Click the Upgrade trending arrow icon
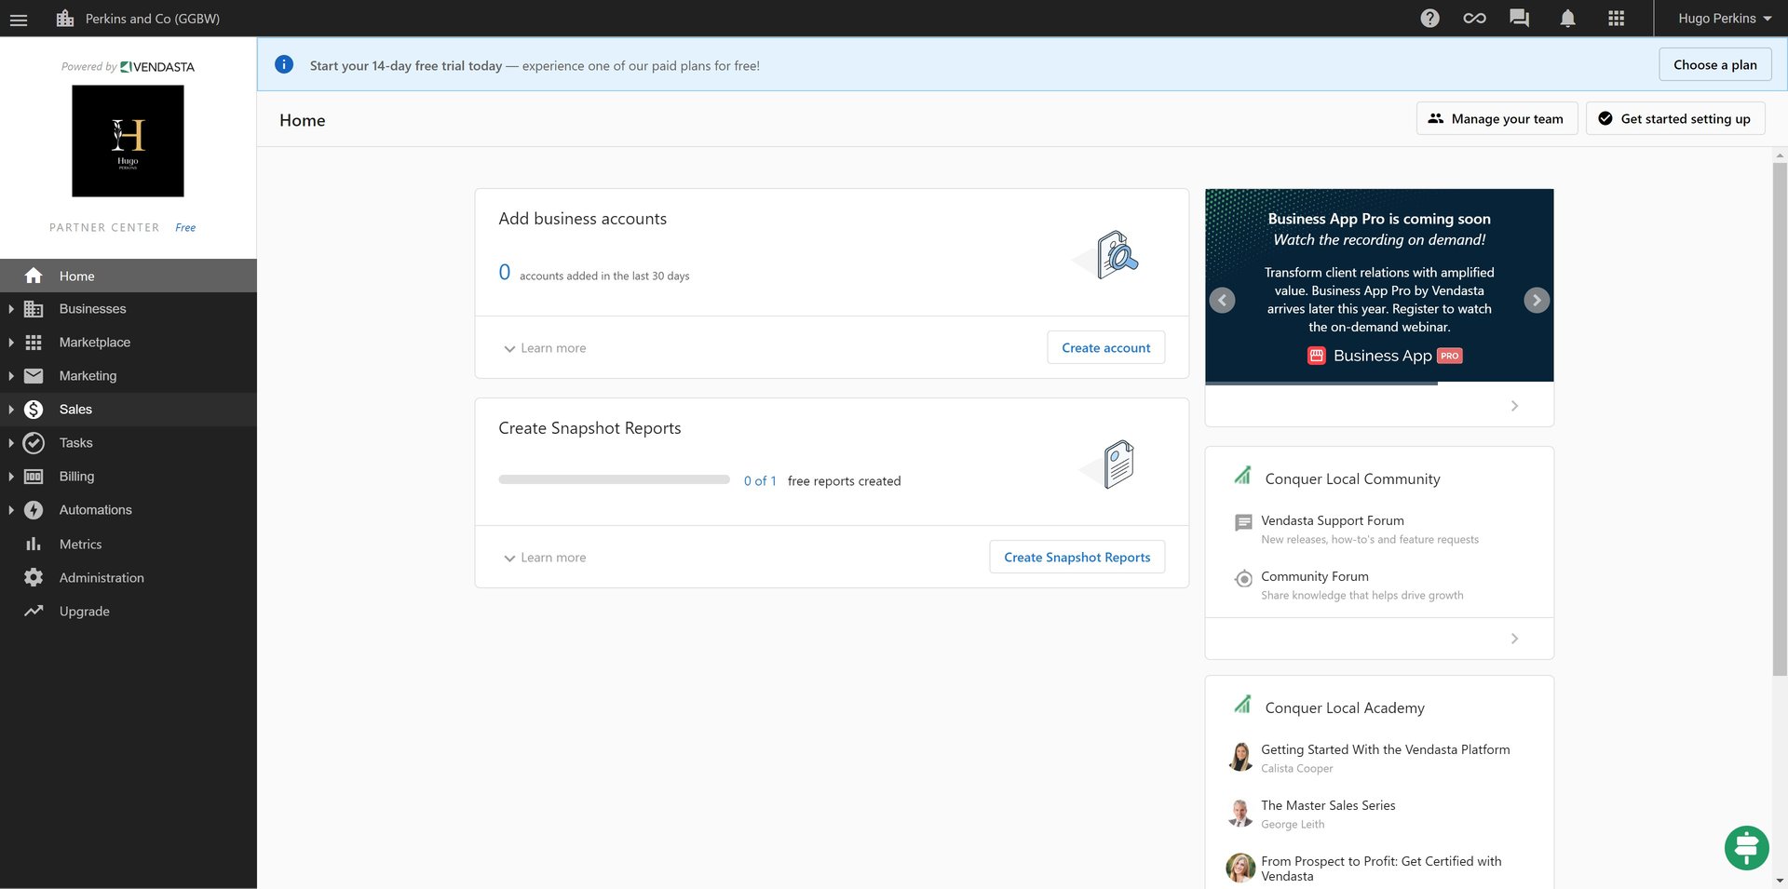The image size is (1788, 889). coord(34,611)
